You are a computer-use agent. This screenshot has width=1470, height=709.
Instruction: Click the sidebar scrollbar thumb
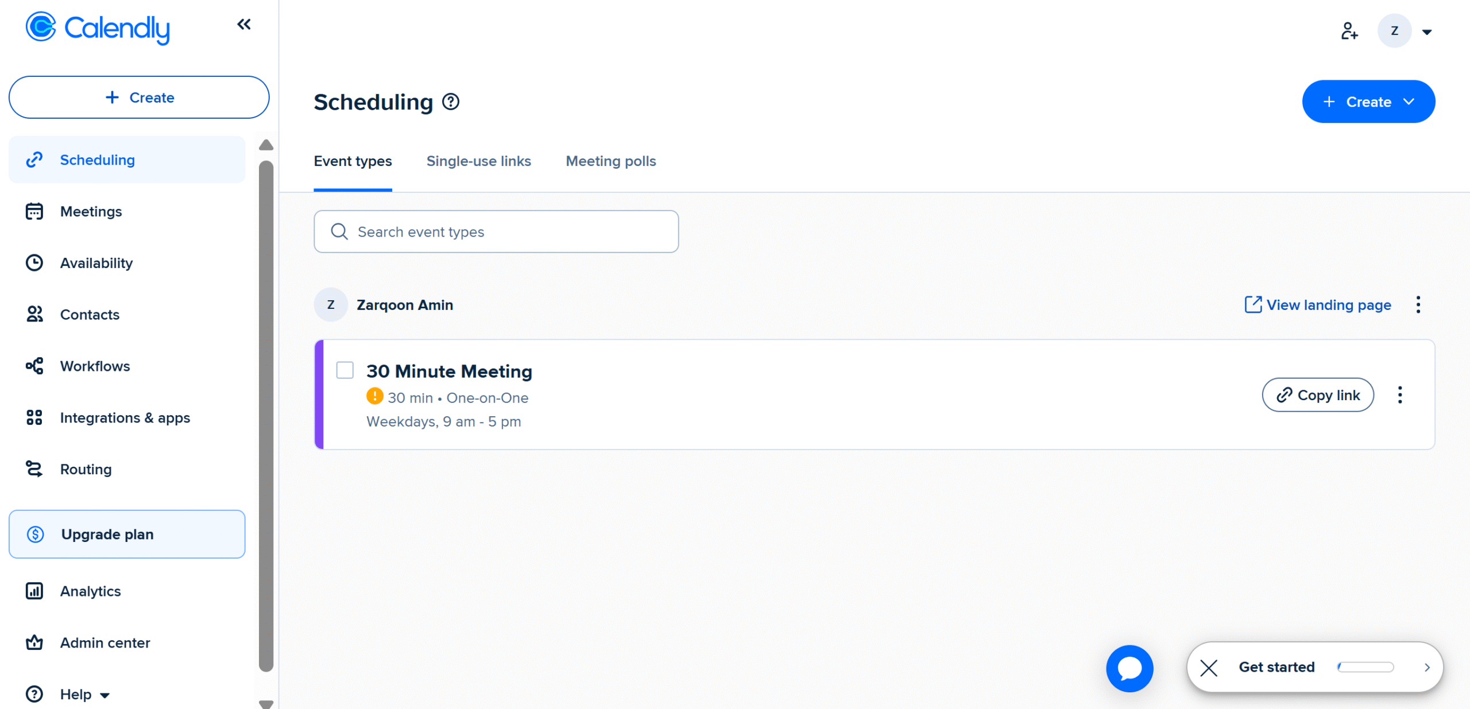coord(266,416)
